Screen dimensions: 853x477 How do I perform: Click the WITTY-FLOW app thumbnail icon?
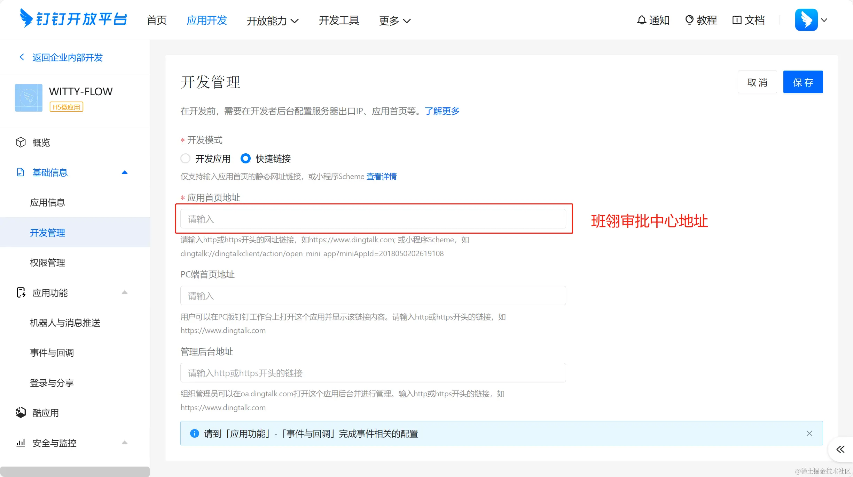(29, 98)
